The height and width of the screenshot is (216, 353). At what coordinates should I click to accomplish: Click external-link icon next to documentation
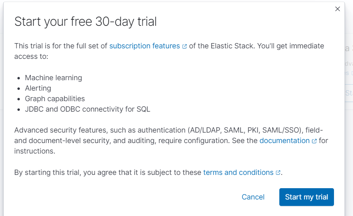point(314,141)
